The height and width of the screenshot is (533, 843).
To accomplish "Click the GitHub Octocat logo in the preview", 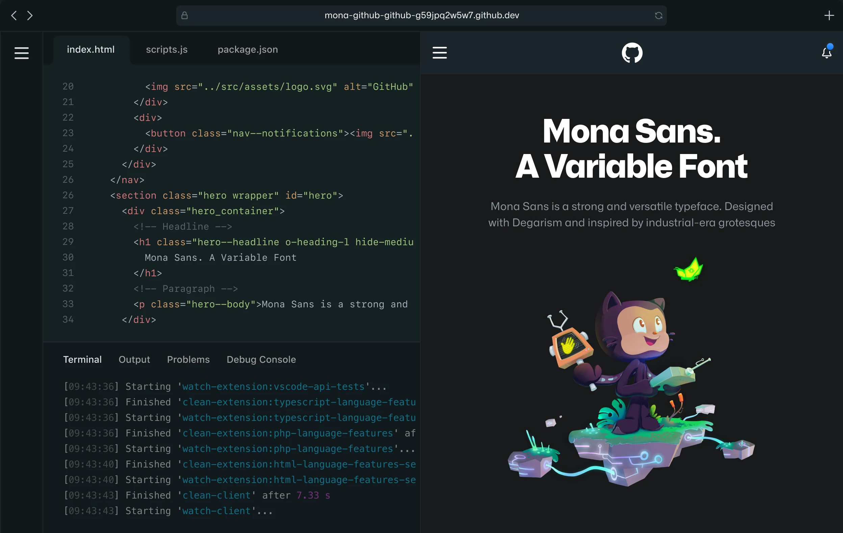I will (x=632, y=53).
